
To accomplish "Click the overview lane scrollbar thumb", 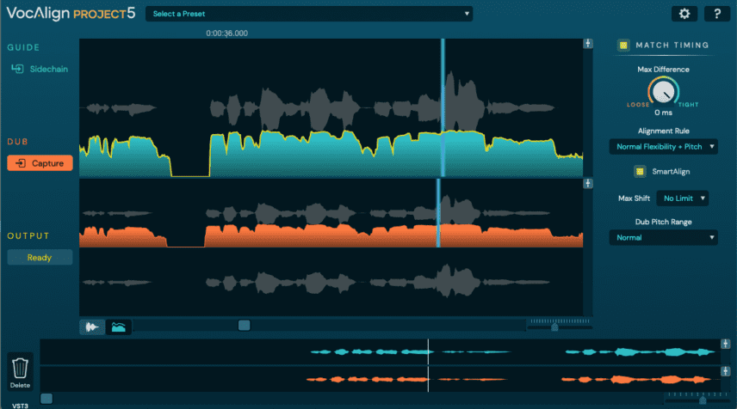I will [x=46, y=398].
